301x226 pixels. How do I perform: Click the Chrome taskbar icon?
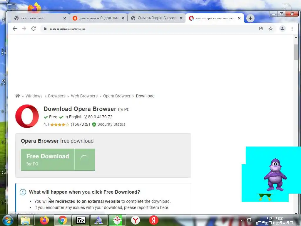62,220
